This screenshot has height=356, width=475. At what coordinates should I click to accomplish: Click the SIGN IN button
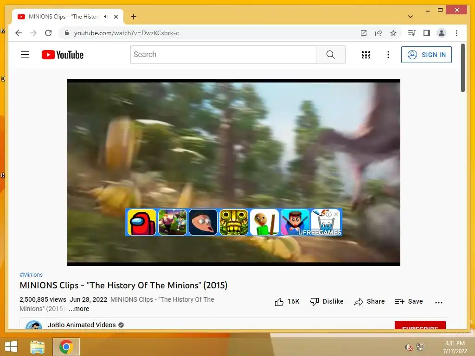tap(426, 55)
